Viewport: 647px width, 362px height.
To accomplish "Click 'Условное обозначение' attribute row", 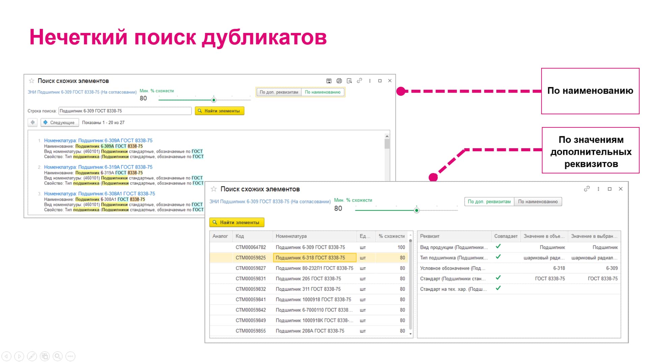I will click(519, 268).
